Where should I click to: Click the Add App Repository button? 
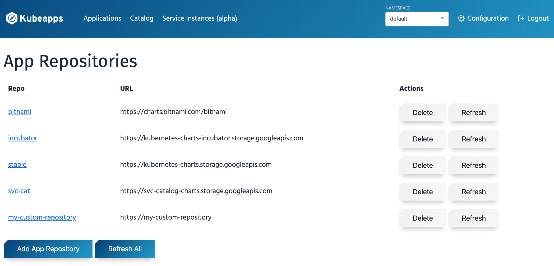(48, 249)
